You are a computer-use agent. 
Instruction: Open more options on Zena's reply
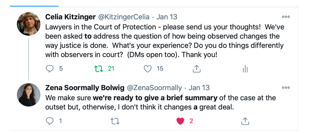[x=285, y=88]
